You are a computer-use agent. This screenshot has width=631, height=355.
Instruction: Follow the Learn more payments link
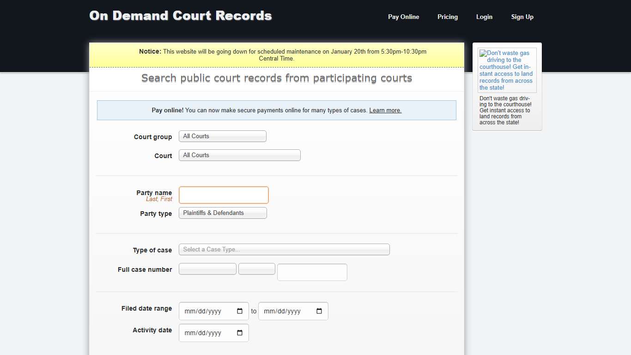(x=385, y=110)
